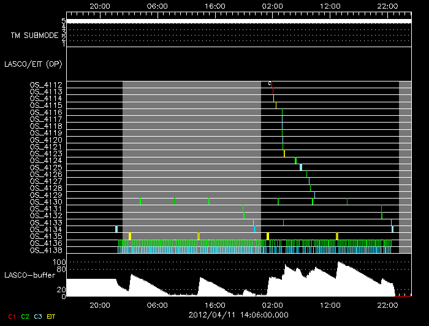Click the first yellow marker in OS_4135 row
Screen dimensions: 429x326
click(130, 236)
